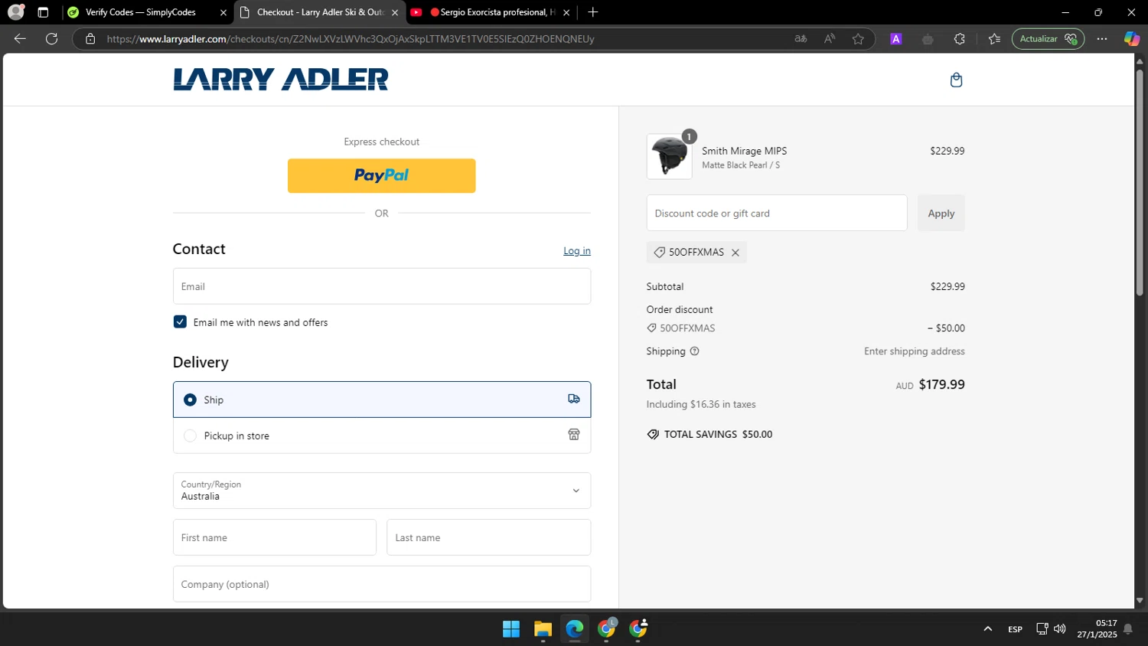Click the Log in link

tap(577, 251)
